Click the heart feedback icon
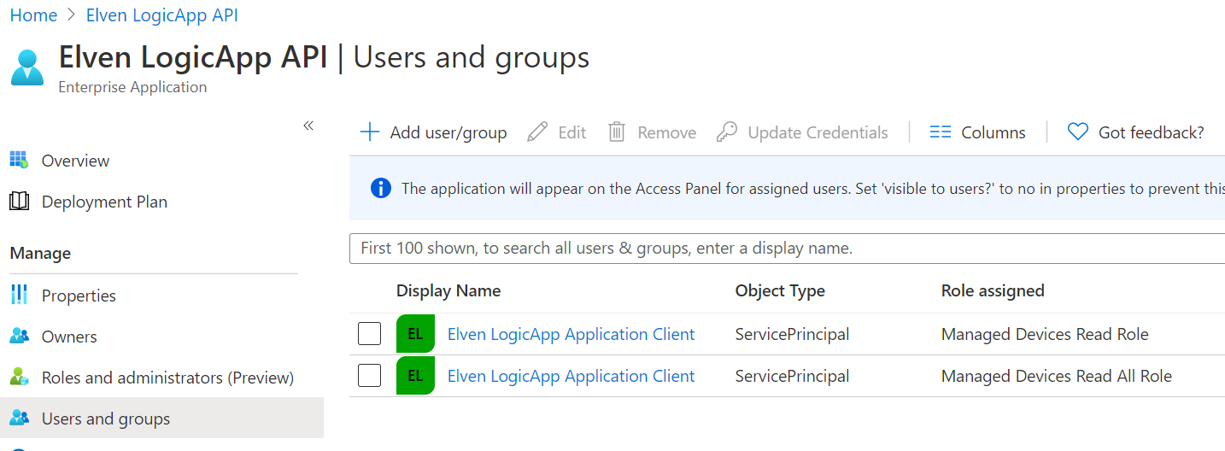 coord(1078,132)
